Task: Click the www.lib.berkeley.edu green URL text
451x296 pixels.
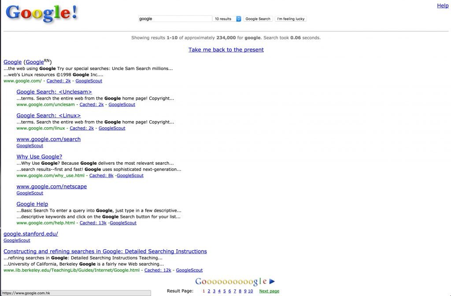Action: pos(71,270)
